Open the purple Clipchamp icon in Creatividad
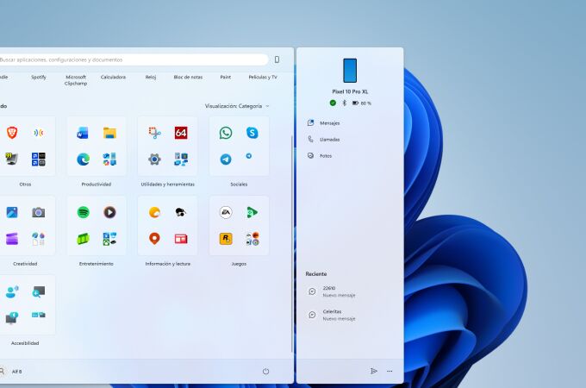This screenshot has width=586, height=388. pos(12,239)
